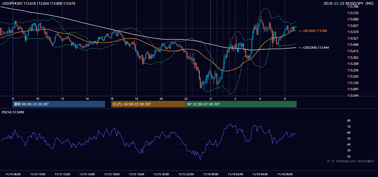Click the price axis value 113.044
The width and height of the screenshot is (378, 177).
click(353, 96)
